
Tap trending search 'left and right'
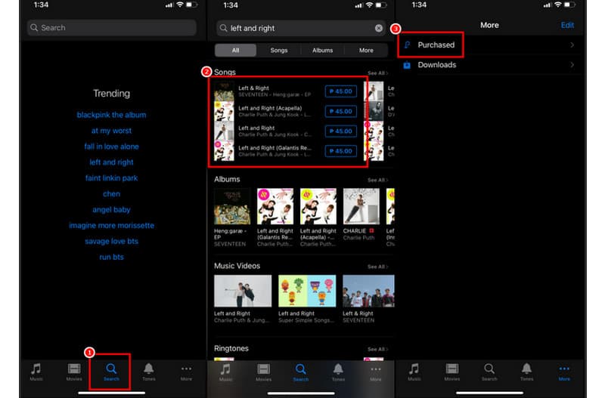pos(111,162)
